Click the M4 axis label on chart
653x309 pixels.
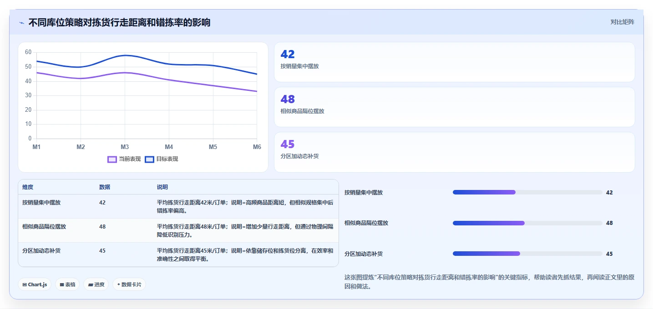point(169,147)
